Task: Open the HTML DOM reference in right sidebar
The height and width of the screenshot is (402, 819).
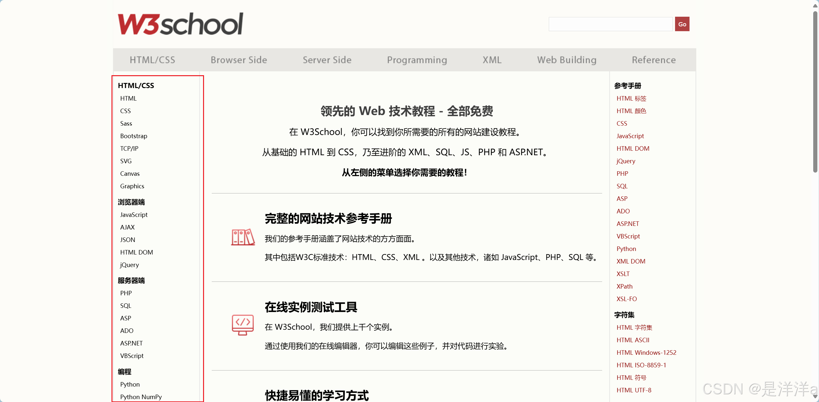Action: [x=633, y=148]
